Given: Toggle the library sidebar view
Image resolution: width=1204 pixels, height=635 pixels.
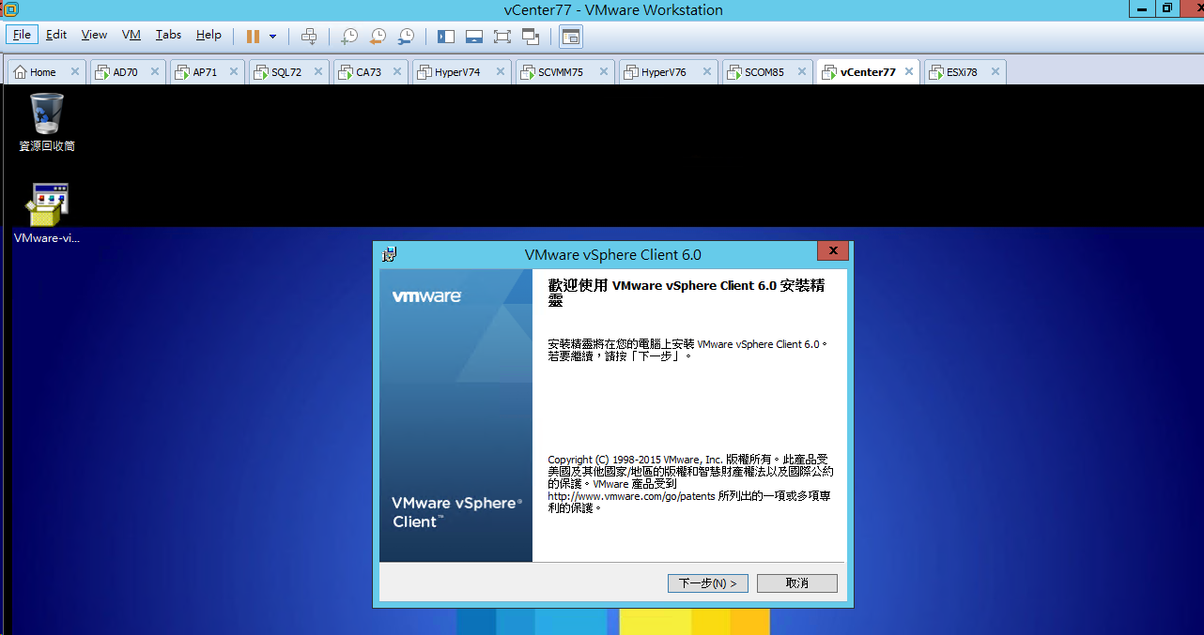Looking at the screenshot, I should coord(446,36).
